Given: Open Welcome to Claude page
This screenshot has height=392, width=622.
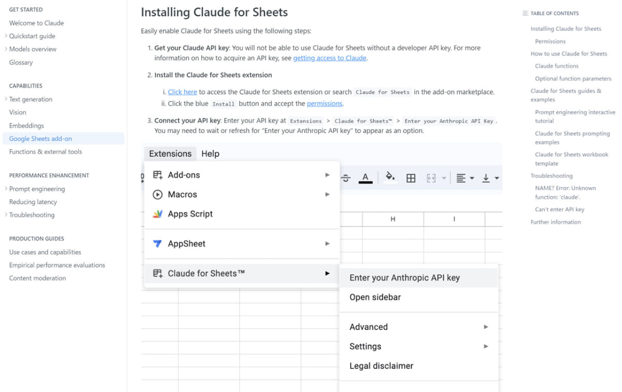Looking at the screenshot, I should (x=37, y=23).
